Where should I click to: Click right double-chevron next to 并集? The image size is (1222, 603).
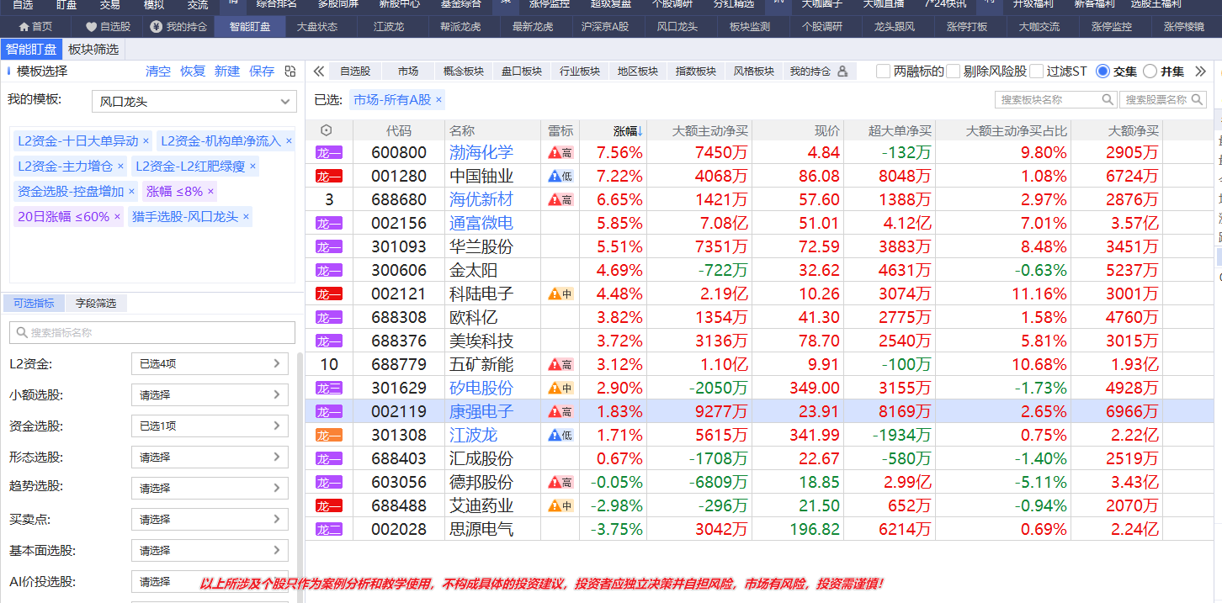click(x=1200, y=71)
